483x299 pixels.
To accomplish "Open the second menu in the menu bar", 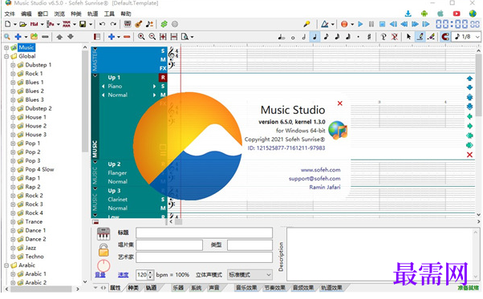I will pyautogui.click(x=26, y=14).
